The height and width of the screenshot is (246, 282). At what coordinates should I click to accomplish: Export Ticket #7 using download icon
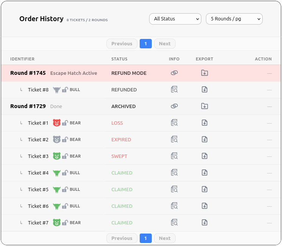coord(204,223)
